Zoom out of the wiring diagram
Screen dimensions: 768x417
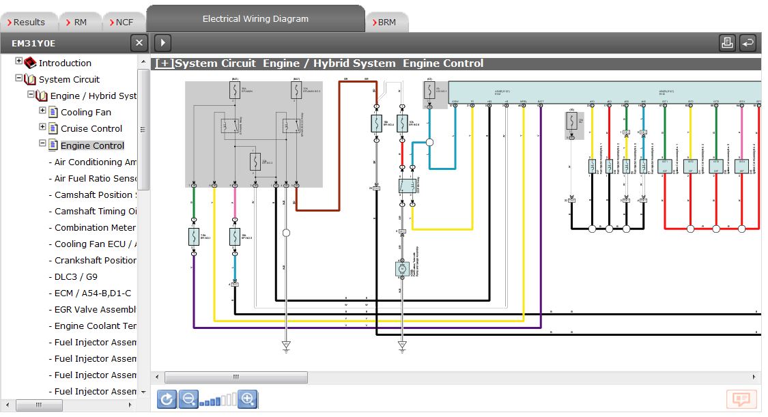pos(187,399)
